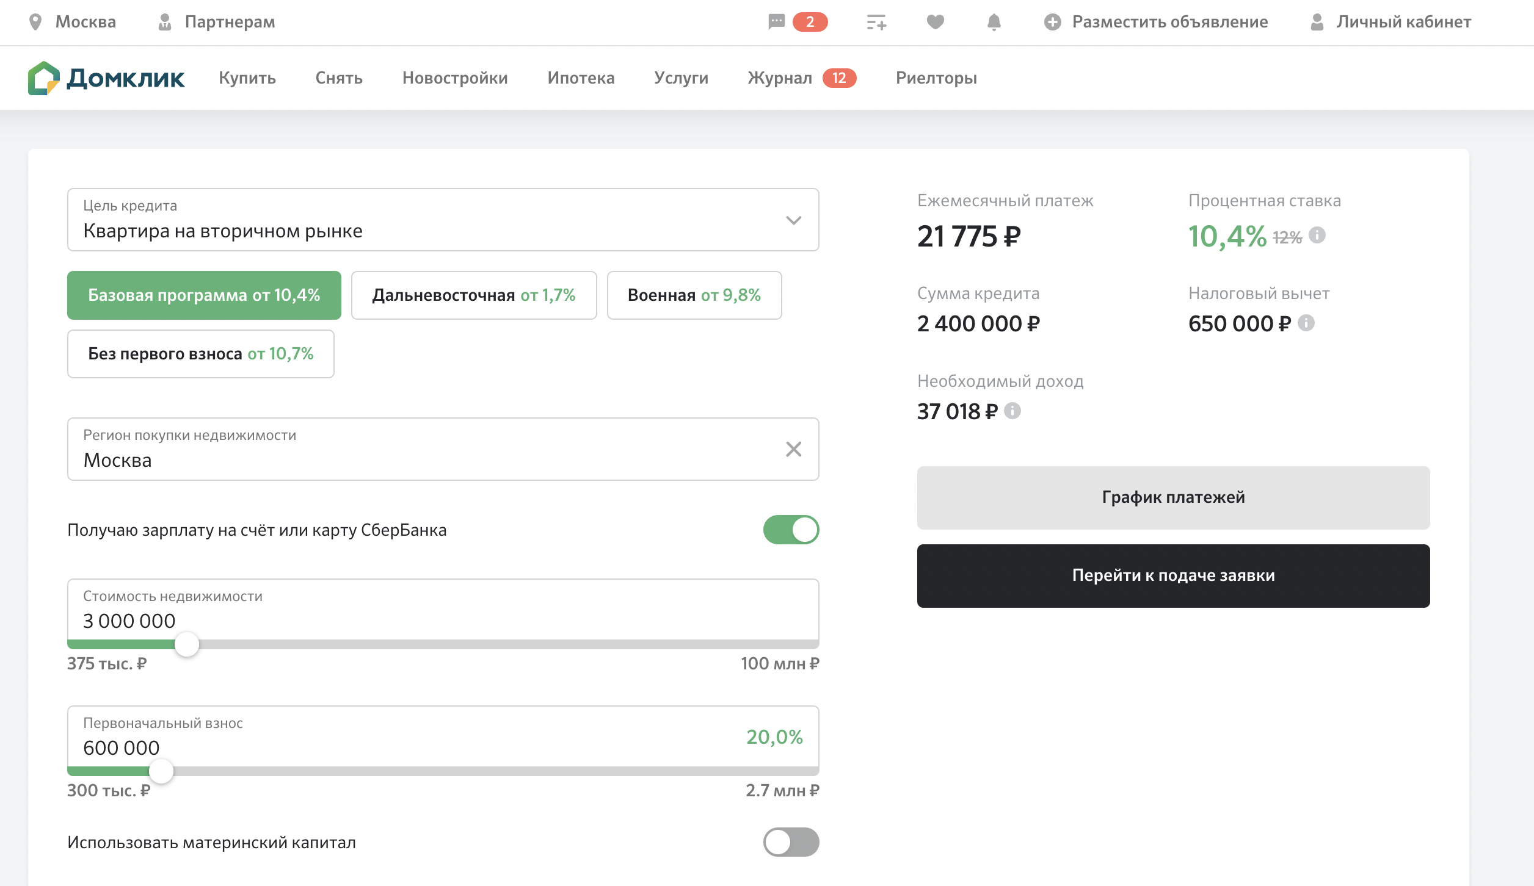Screen dimensions: 1534x886
Task: Click Перейти к подаче заявки button
Action: pyautogui.click(x=1173, y=576)
